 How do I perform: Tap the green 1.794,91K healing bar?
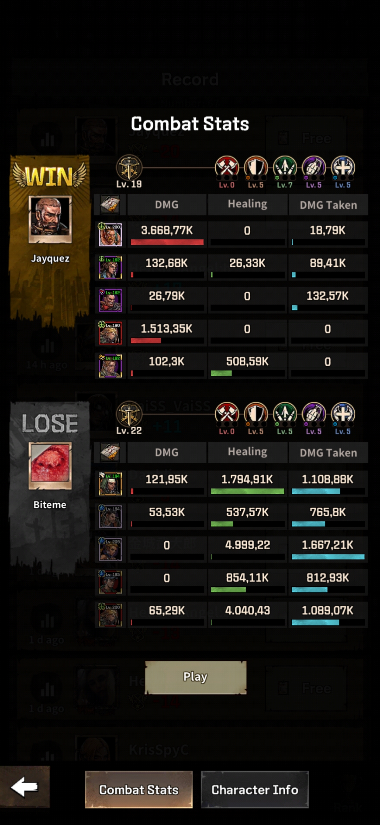click(248, 491)
